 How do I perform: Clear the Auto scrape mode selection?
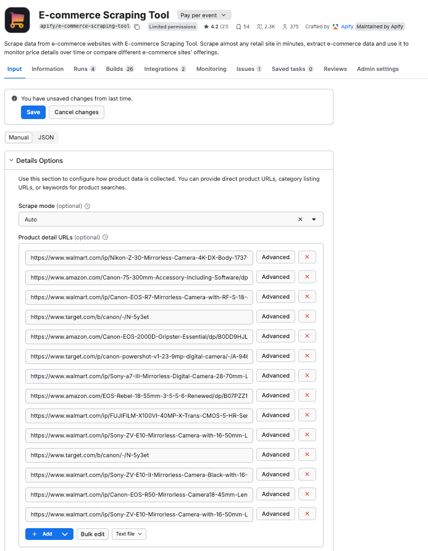(x=300, y=219)
